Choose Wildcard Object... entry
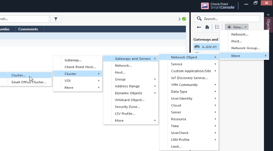The image size is (273, 151). tap(130, 100)
